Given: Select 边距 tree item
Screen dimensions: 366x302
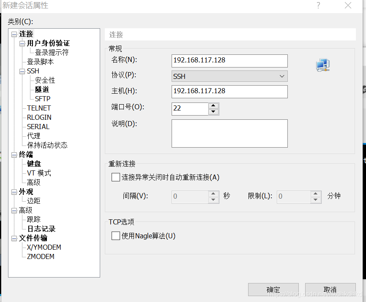Looking at the screenshot, I should pos(34,201).
